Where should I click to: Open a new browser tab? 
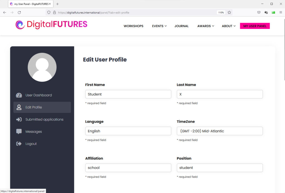click(57, 4)
